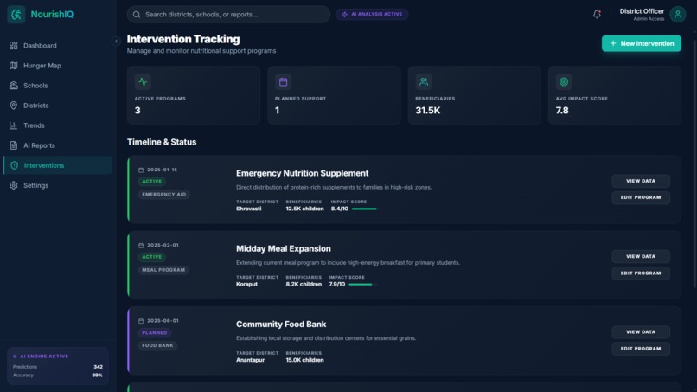Open AI Reports
Viewport: 697px width, 392px height.
(x=58, y=145)
